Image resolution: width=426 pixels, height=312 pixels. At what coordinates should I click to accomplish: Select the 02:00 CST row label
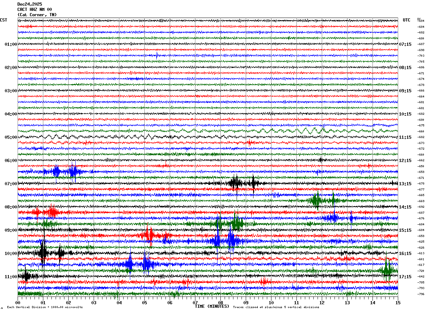(11, 68)
